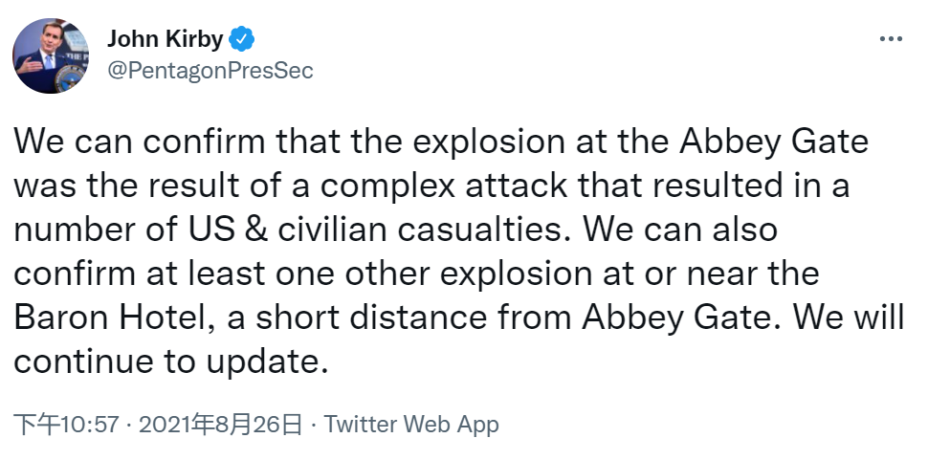Click the John Kirby display name
Screen dimensions: 928x460
165,39
